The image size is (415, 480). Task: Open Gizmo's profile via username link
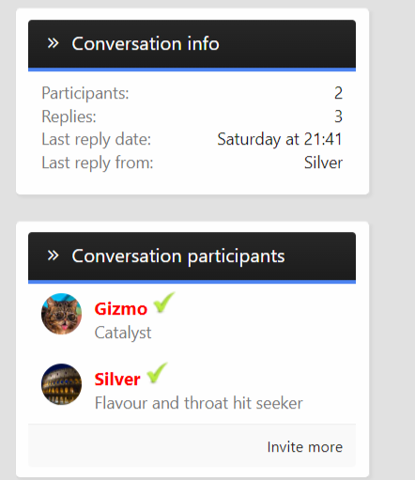click(121, 309)
